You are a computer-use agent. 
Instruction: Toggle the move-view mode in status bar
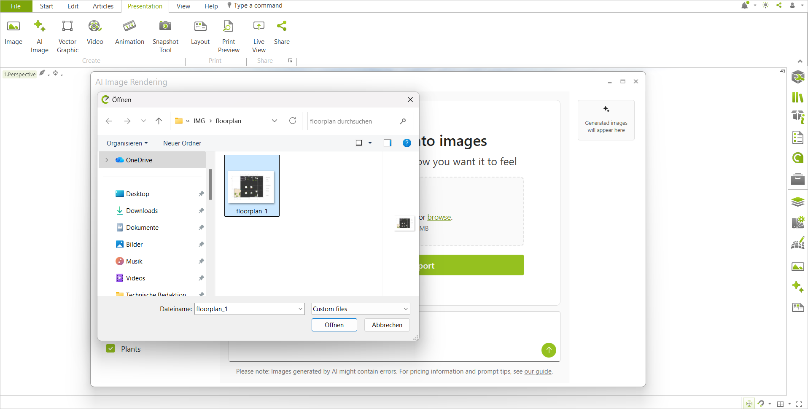(x=749, y=404)
